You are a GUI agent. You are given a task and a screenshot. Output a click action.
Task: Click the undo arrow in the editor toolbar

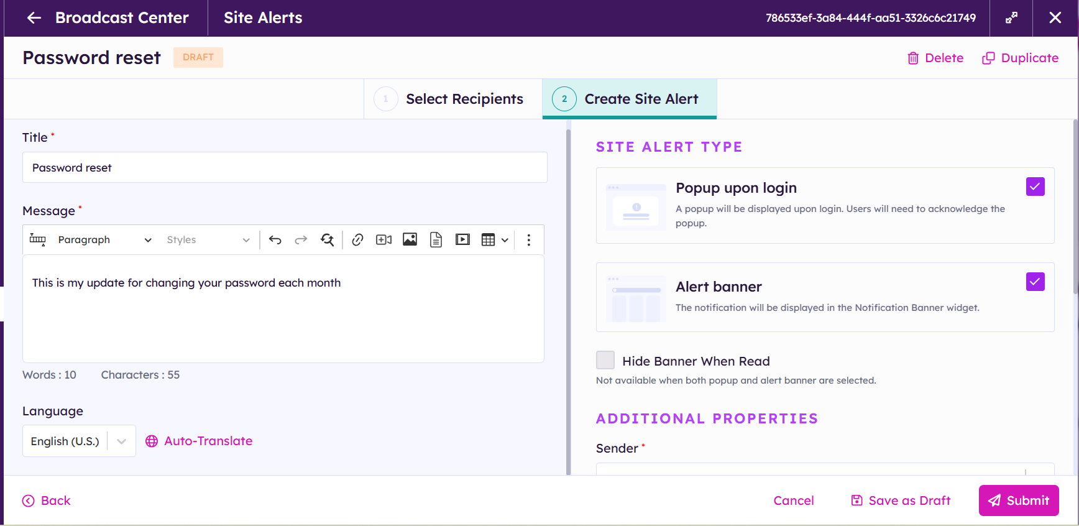click(275, 240)
